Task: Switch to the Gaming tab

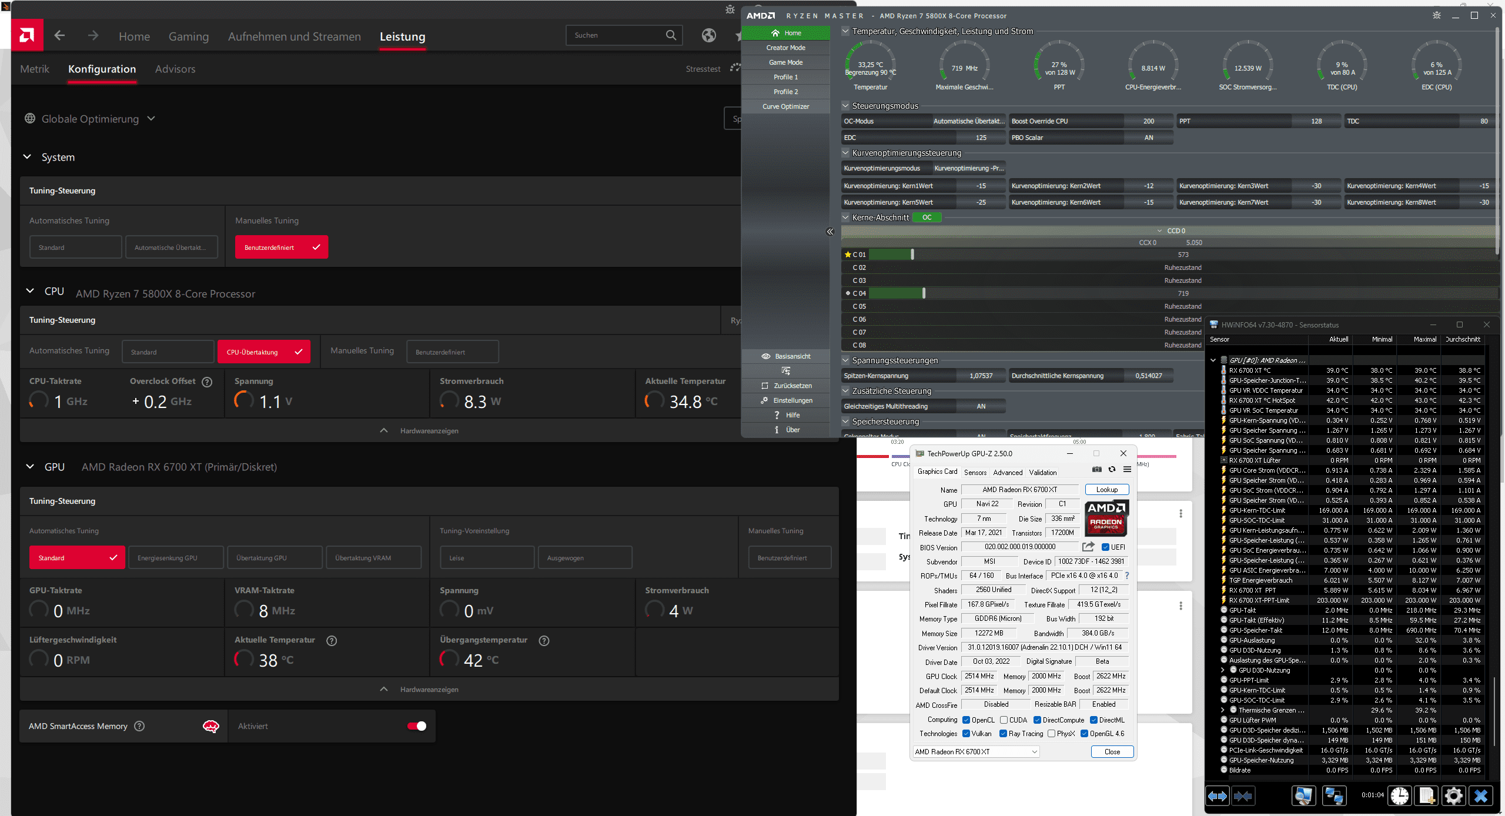Action: [188, 36]
